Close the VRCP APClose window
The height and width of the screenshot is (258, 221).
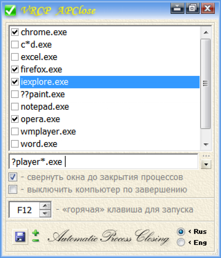[x=208, y=8]
